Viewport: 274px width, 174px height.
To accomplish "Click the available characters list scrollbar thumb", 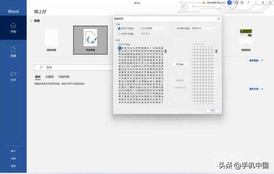I will (x=166, y=51).
